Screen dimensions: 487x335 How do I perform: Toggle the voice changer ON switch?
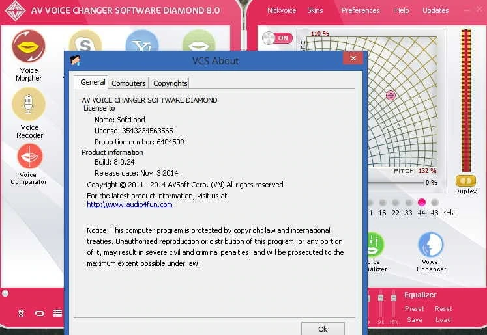277,38
